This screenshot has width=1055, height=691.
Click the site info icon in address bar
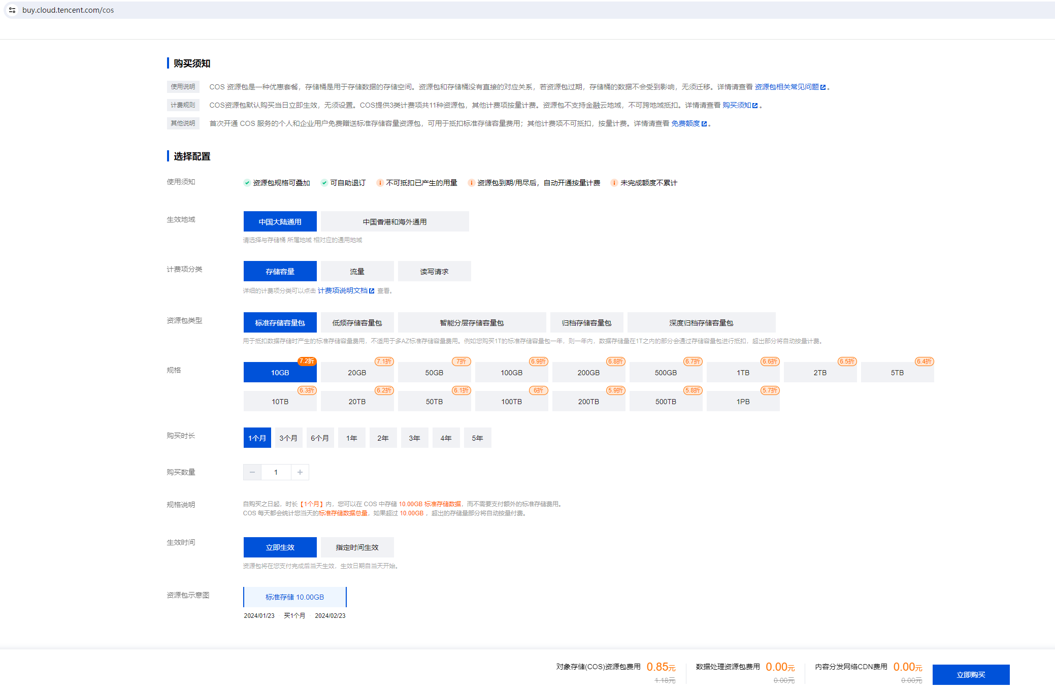pyautogui.click(x=12, y=10)
